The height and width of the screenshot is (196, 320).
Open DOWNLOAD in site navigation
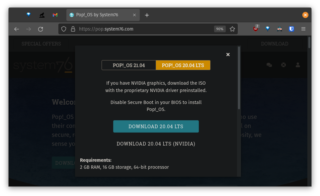pyautogui.click(x=275, y=44)
